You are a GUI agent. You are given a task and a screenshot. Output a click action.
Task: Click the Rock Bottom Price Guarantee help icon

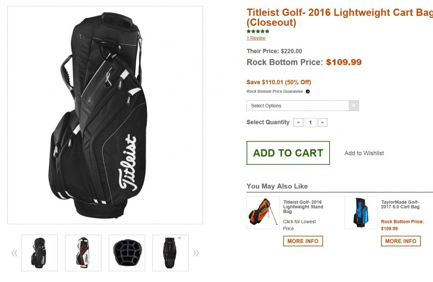(x=308, y=92)
